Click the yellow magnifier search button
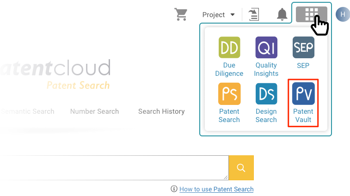This screenshot has width=350, height=196. (x=241, y=168)
